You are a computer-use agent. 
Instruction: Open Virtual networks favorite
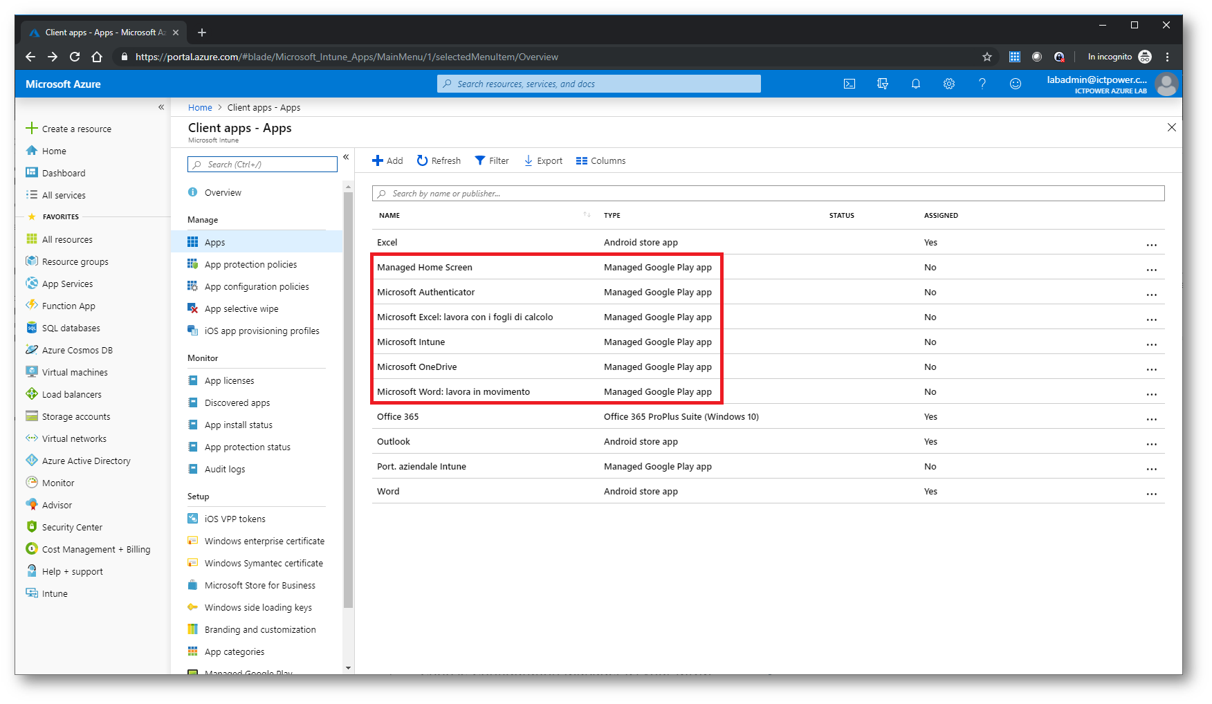[66, 438]
